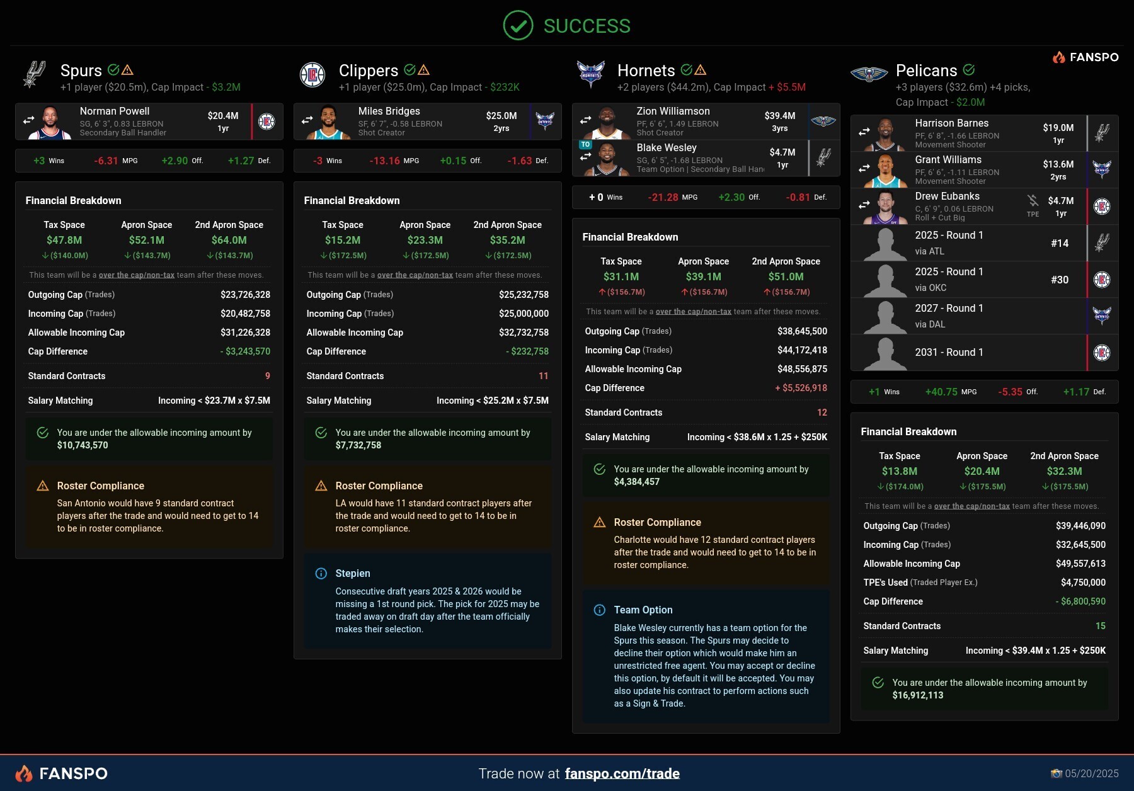1134x791 pixels.
Task: Click the green check beside Clippers title
Action: click(x=409, y=70)
